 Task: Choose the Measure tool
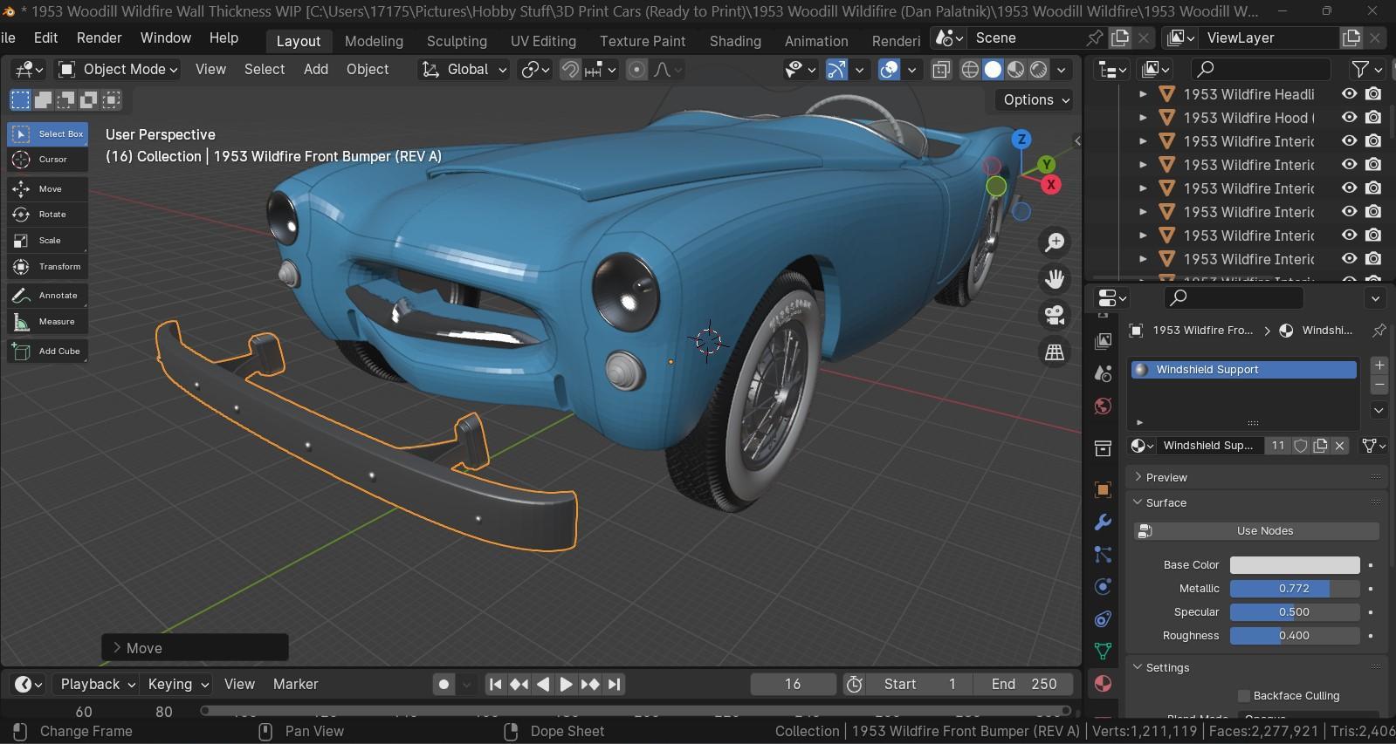pos(48,322)
